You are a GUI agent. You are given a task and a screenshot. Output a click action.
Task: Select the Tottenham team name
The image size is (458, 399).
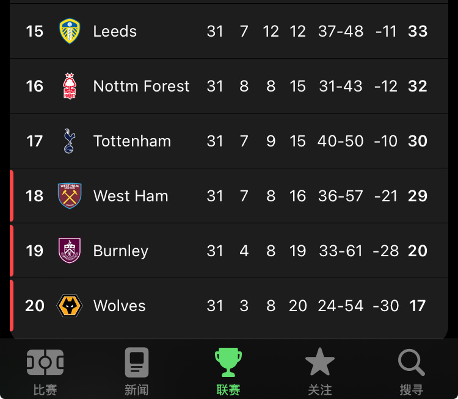[132, 141]
